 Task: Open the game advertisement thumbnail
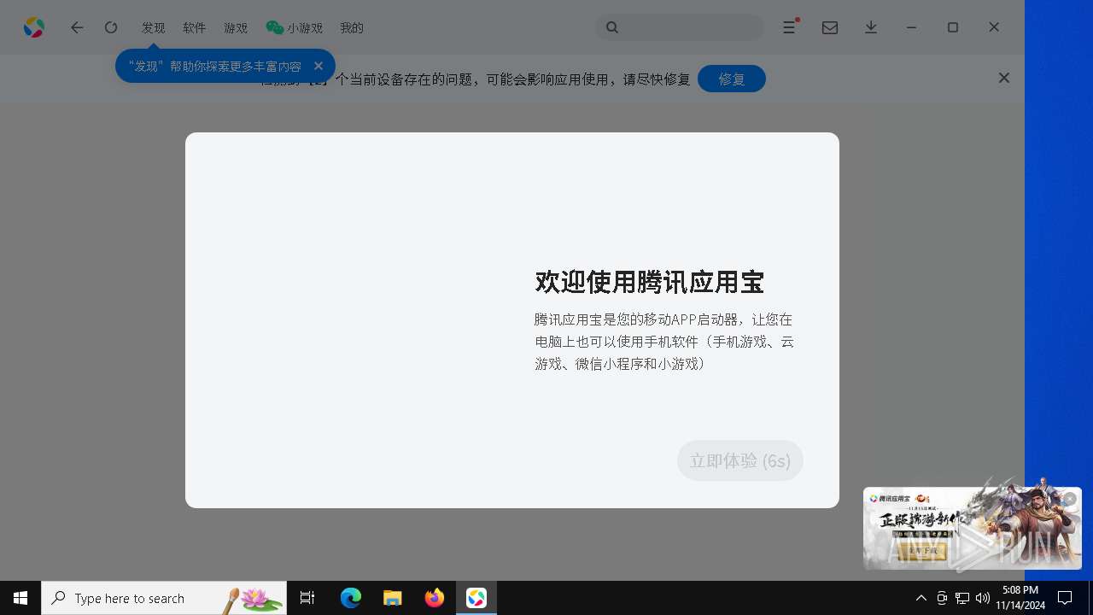973,528
